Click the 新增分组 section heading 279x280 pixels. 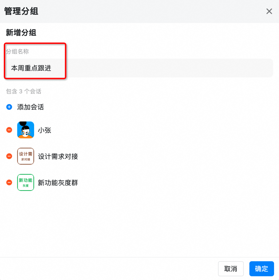pos(21,33)
